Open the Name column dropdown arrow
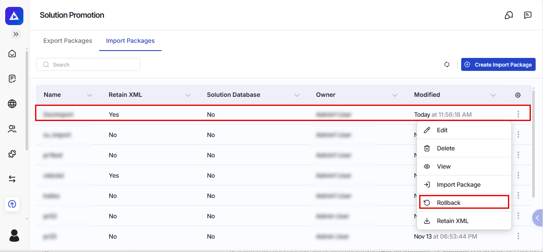Viewport: 543px width, 252px height. tap(90, 95)
